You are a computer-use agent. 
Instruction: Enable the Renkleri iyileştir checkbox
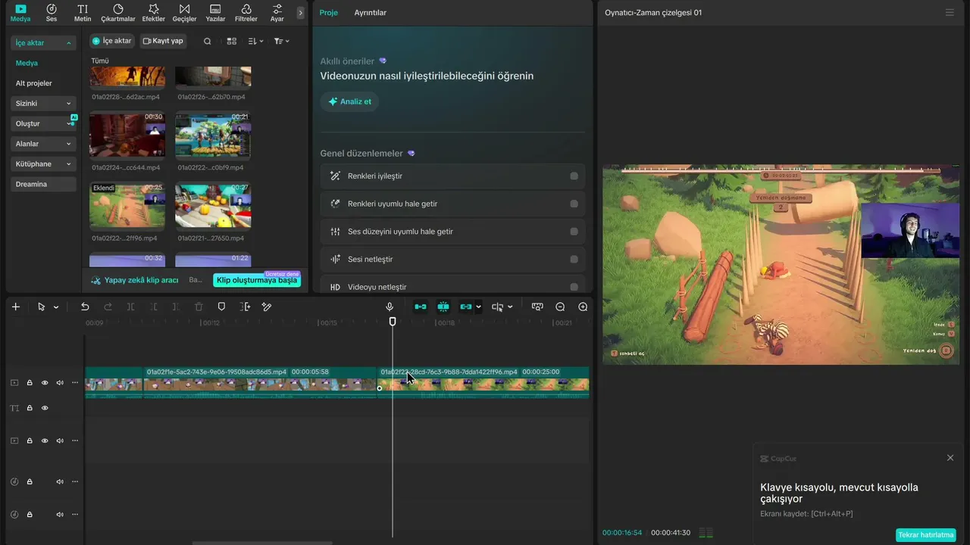click(x=574, y=176)
